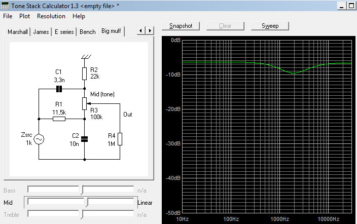Click the green response curve dip
Image resolution: width=357 pixels, height=224 pixels.
(x=294, y=73)
